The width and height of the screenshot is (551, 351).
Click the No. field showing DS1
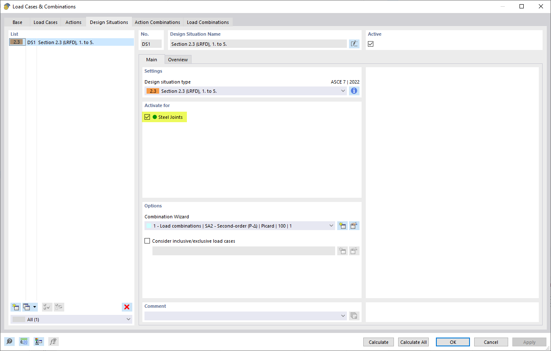click(x=151, y=44)
